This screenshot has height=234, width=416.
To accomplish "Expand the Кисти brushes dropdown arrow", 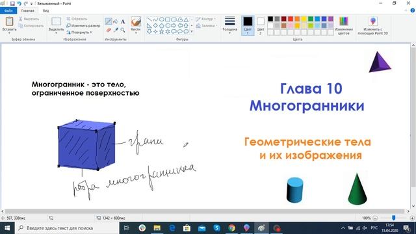I will [x=136, y=33].
